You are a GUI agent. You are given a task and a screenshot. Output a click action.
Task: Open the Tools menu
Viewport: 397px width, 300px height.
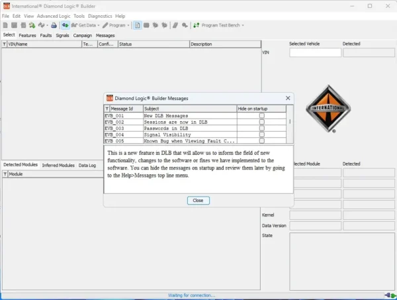coord(79,16)
